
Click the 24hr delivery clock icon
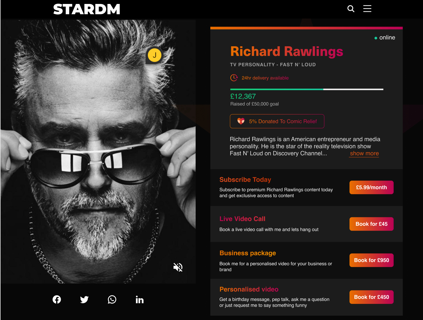point(234,78)
